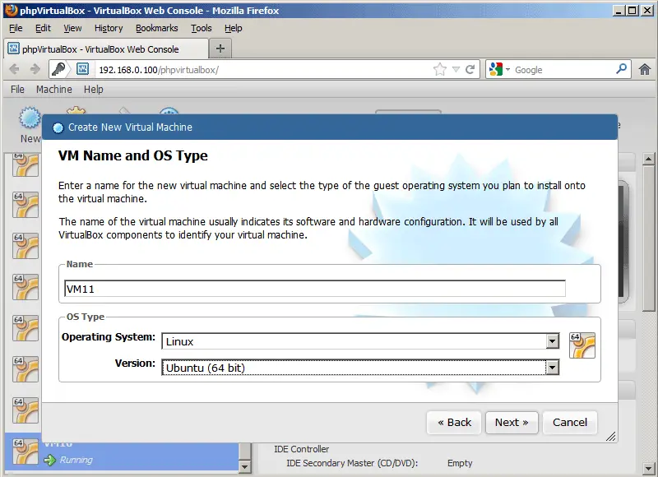Click the search magnifier icon

(x=621, y=68)
